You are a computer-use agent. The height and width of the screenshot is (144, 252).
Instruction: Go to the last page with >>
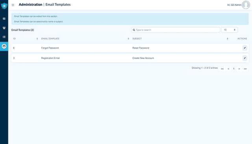(245, 69)
